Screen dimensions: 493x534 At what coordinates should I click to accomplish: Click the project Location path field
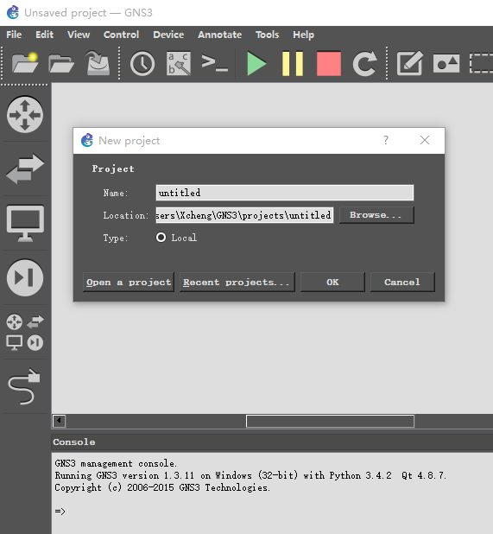(x=244, y=215)
